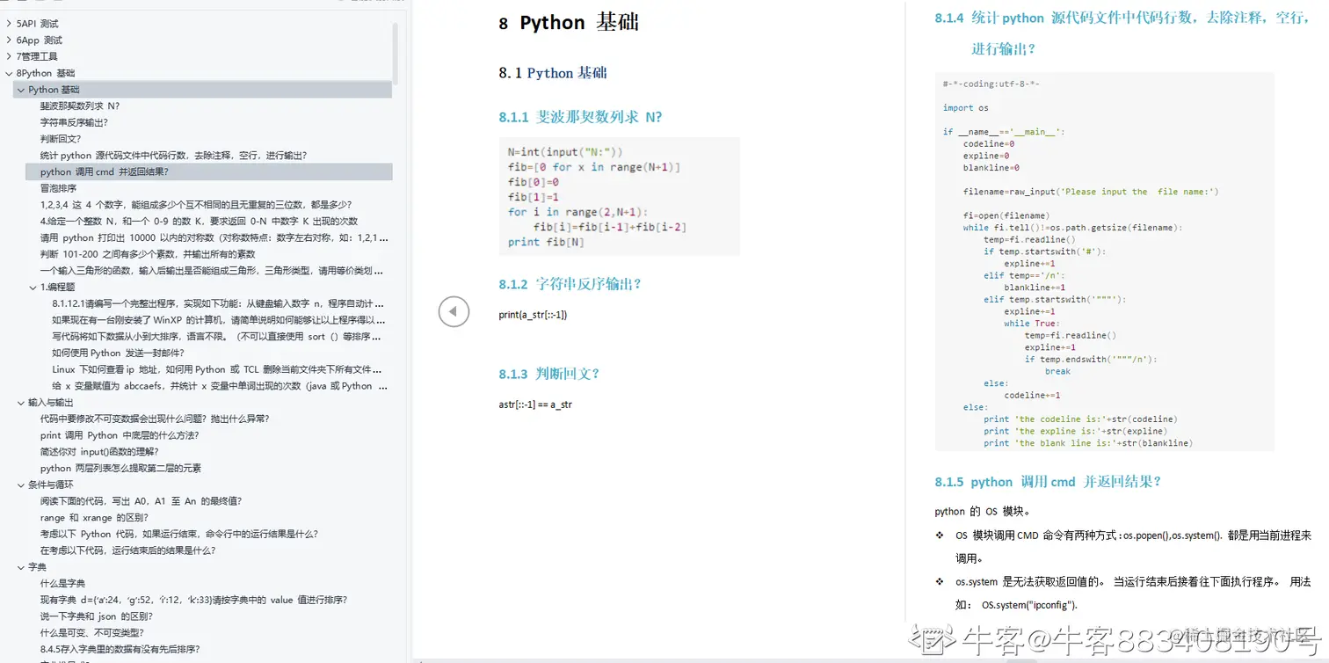Open outline item 给 x 变量赋值为 abccaefs
Image resolution: width=1329 pixels, height=663 pixels.
pyautogui.click(x=219, y=386)
